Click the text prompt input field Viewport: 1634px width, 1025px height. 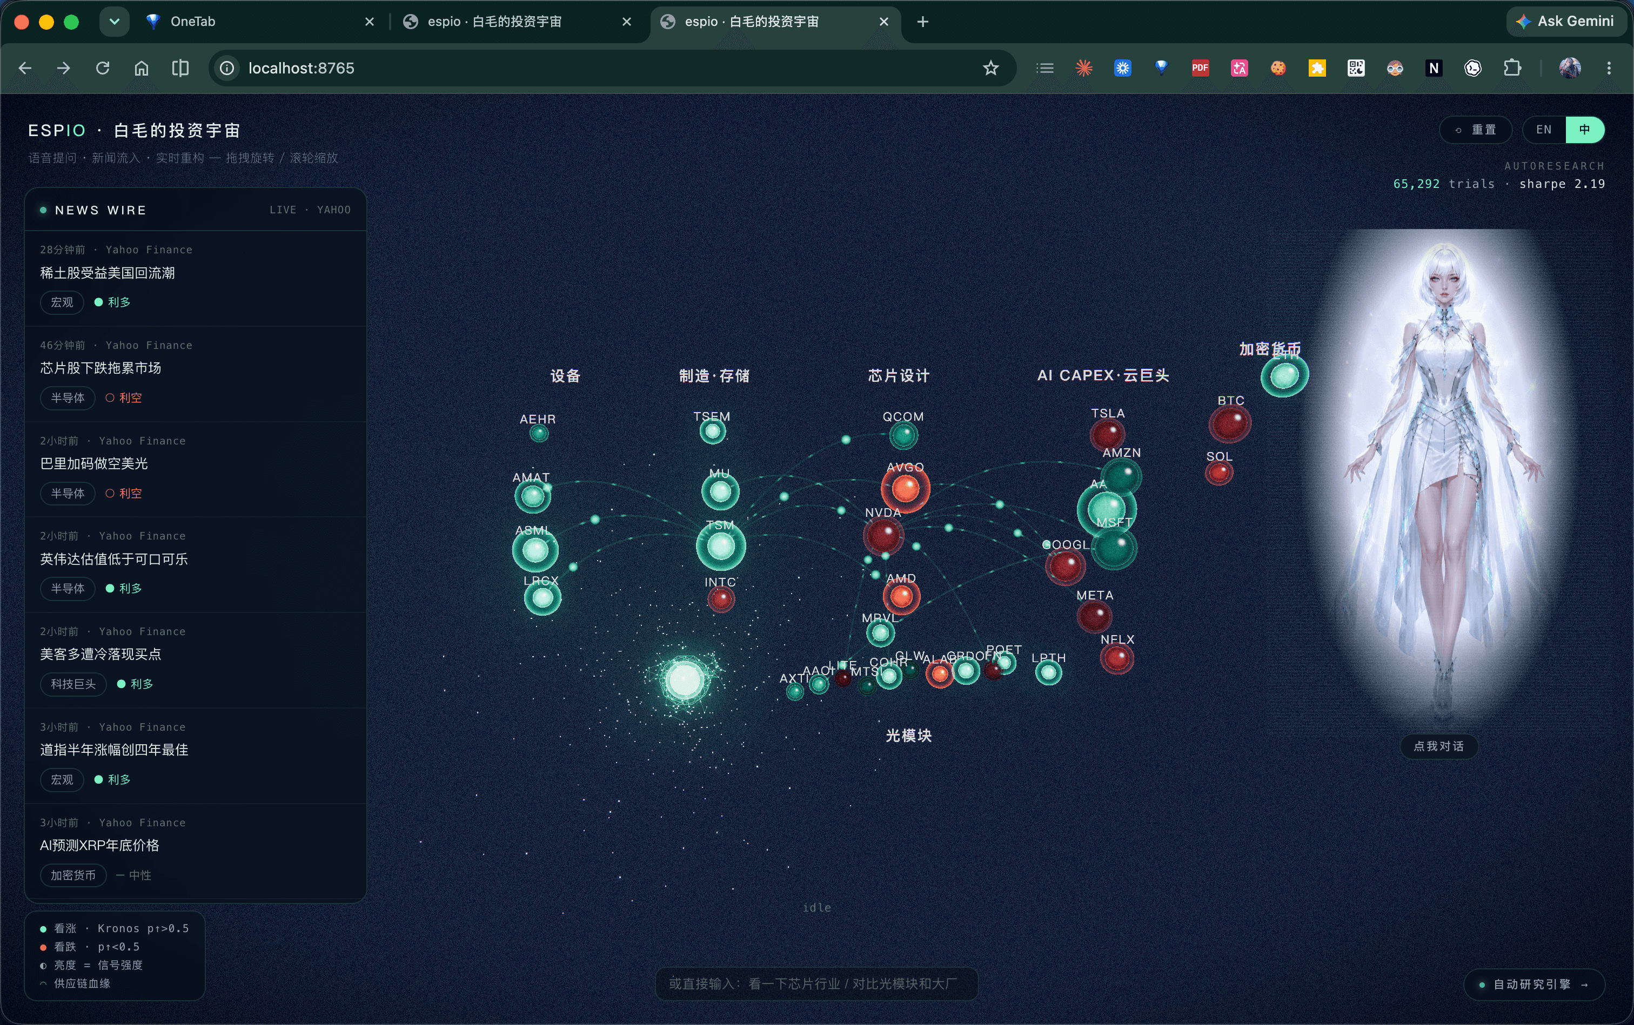point(816,983)
